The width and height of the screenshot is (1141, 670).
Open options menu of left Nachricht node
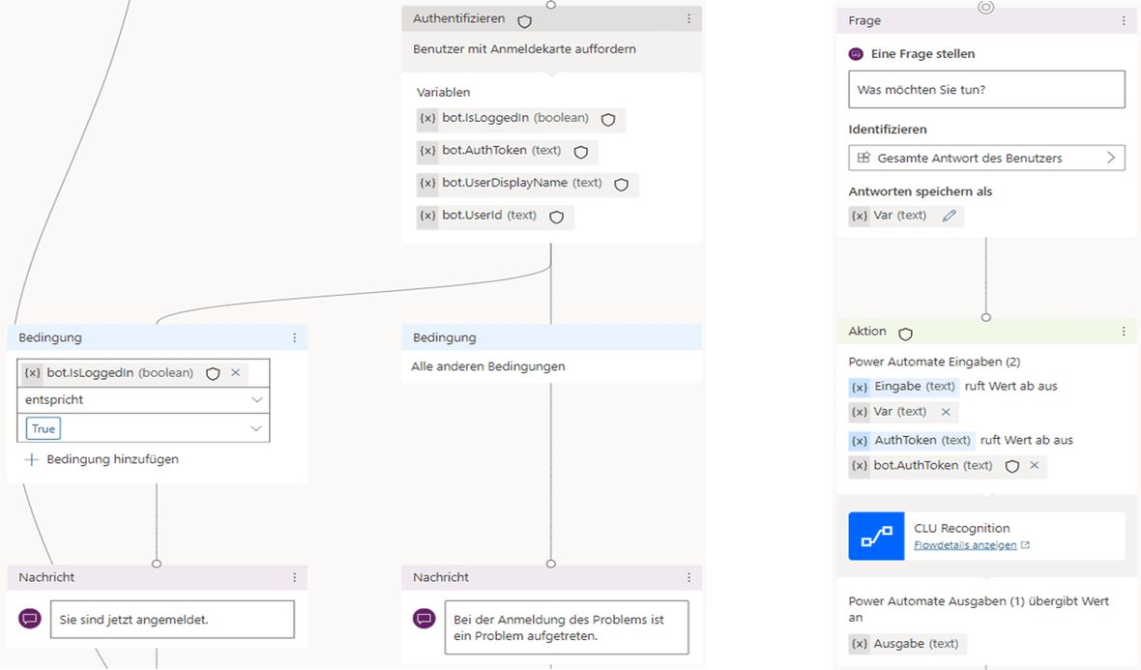[x=294, y=577]
